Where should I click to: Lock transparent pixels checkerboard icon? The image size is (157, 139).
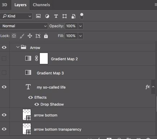click(x=14, y=36)
